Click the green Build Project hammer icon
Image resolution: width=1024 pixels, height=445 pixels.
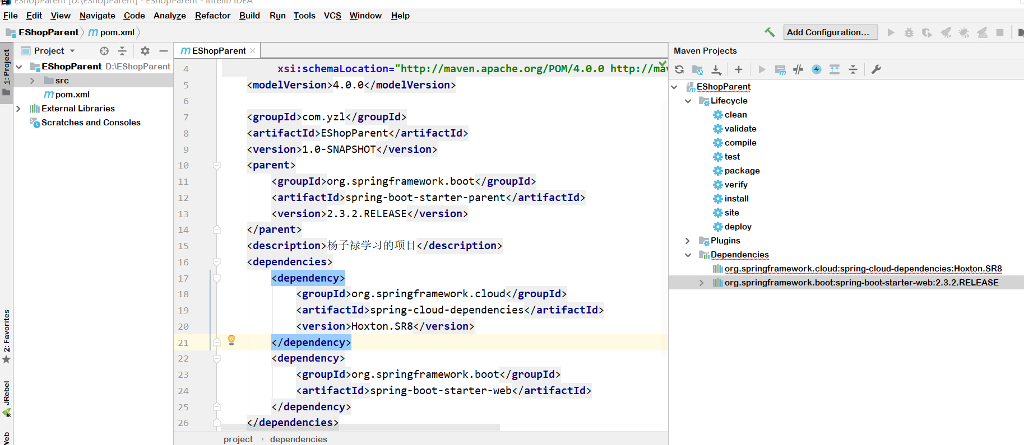[770, 32]
